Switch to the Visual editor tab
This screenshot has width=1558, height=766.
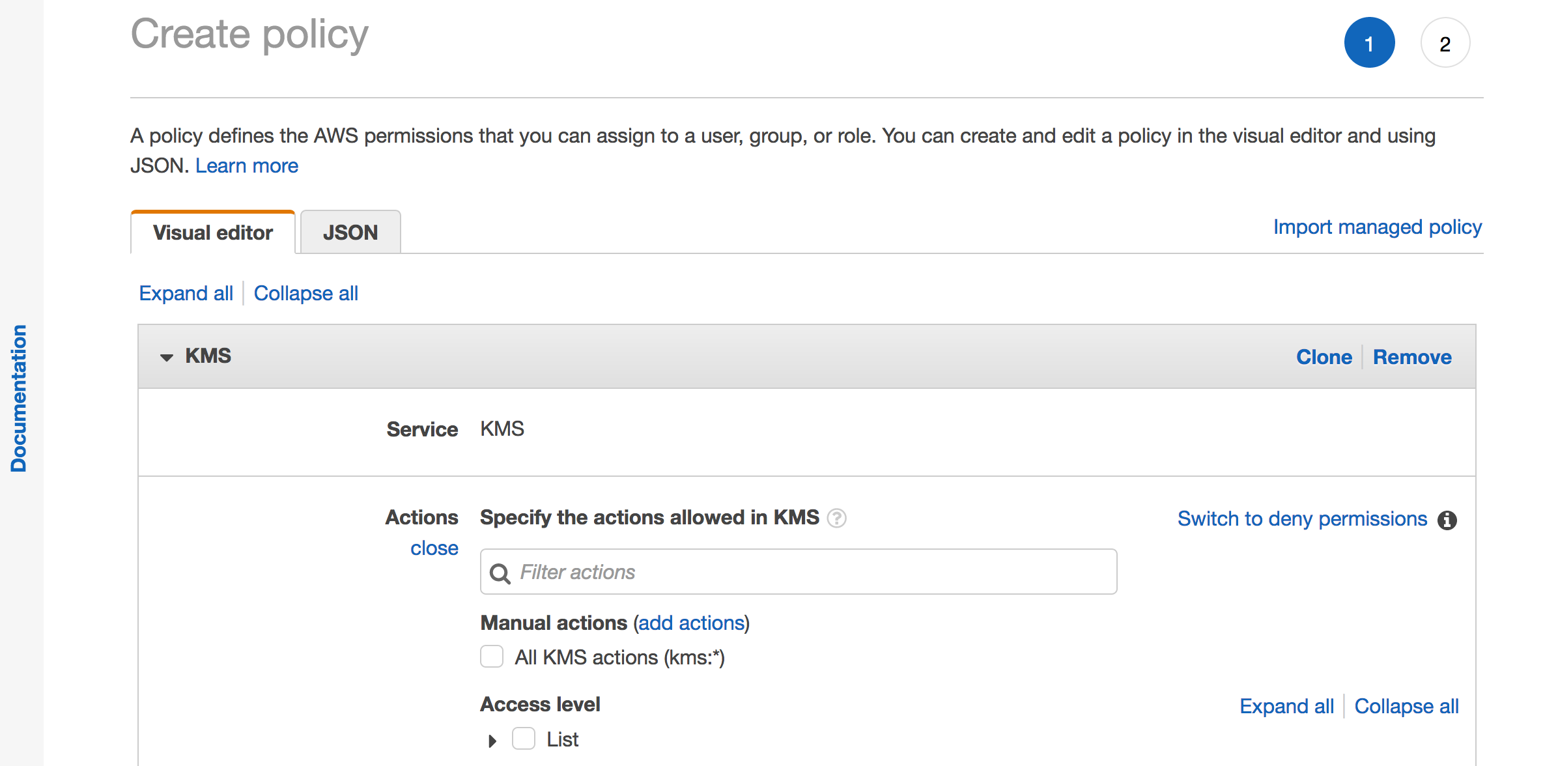click(x=213, y=233)
